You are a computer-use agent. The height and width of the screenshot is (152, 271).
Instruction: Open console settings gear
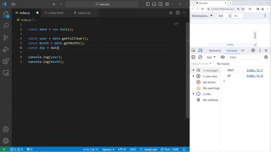(x=266, y=57)
